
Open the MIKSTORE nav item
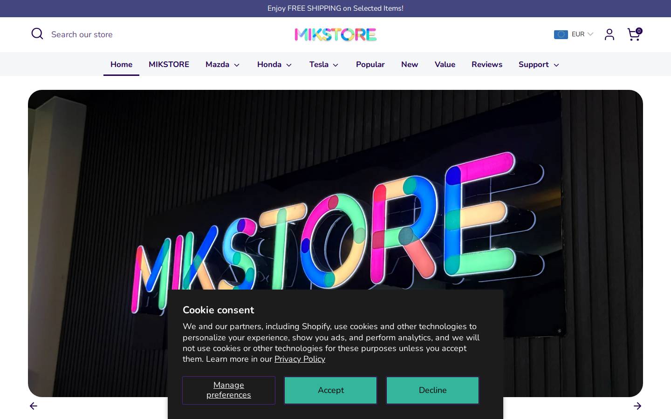169,65
